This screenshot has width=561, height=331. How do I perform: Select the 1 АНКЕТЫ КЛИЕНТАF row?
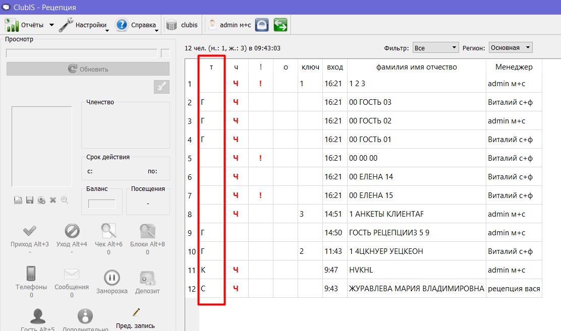tap(364, 214)
